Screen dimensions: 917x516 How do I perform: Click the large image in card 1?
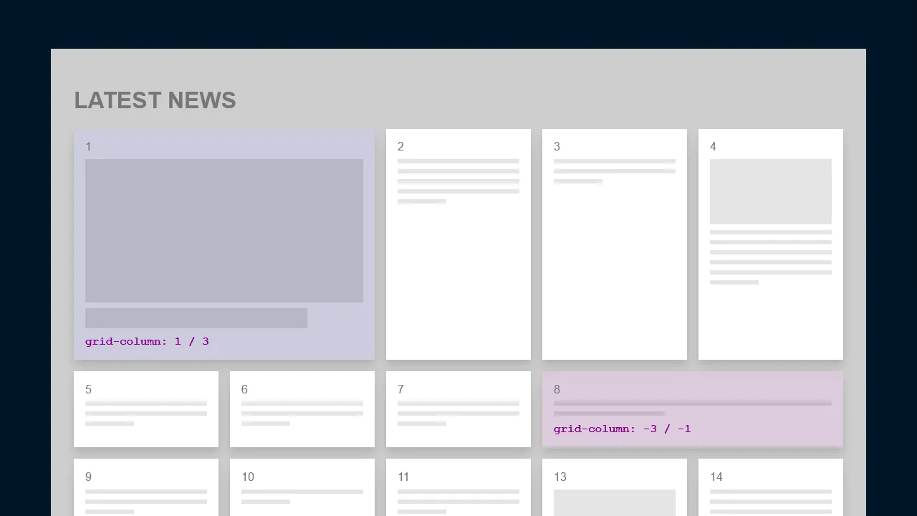point(224,230)
